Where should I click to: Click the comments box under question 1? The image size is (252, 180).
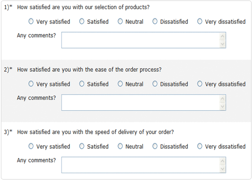coord(144,40)
